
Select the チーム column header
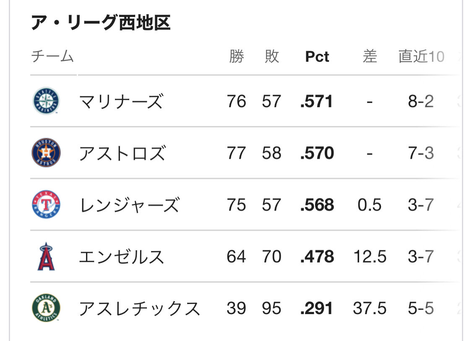[x=53, y=56]
